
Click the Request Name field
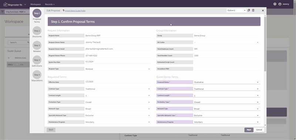tap(118, 35)
